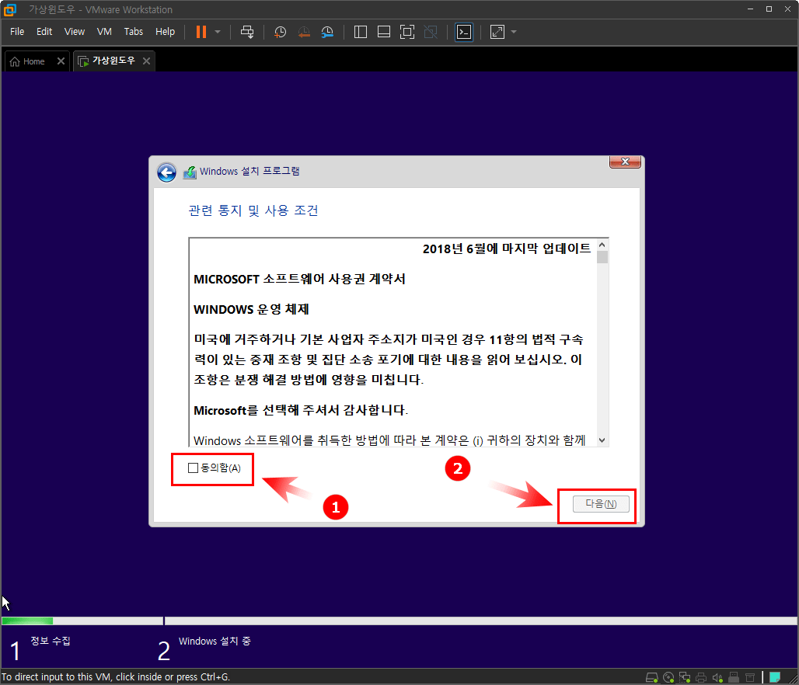The width and height of the screenshot is (799, 685).
Task: Click the green installation progress bar
Action: (27, 621)
